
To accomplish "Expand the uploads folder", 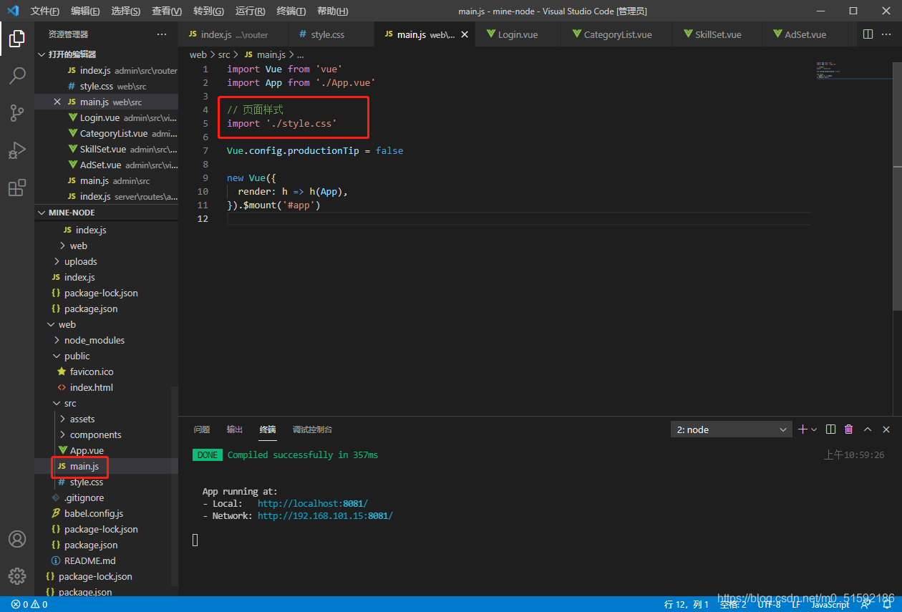I will pos(80,261).
